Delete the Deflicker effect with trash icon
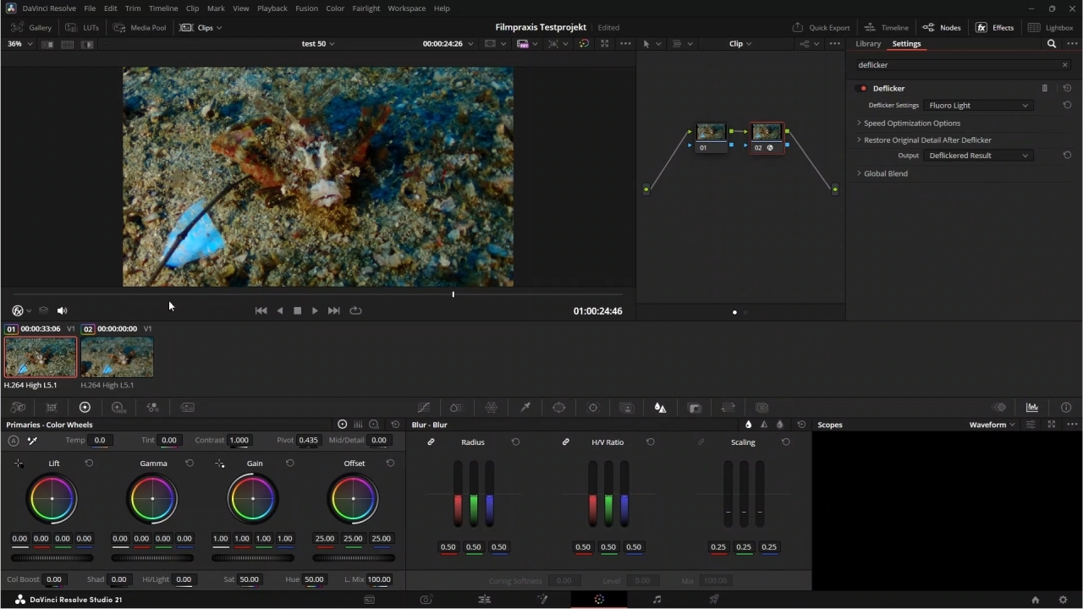Viewport: 1083px width, 609px height. point(1044,88)
